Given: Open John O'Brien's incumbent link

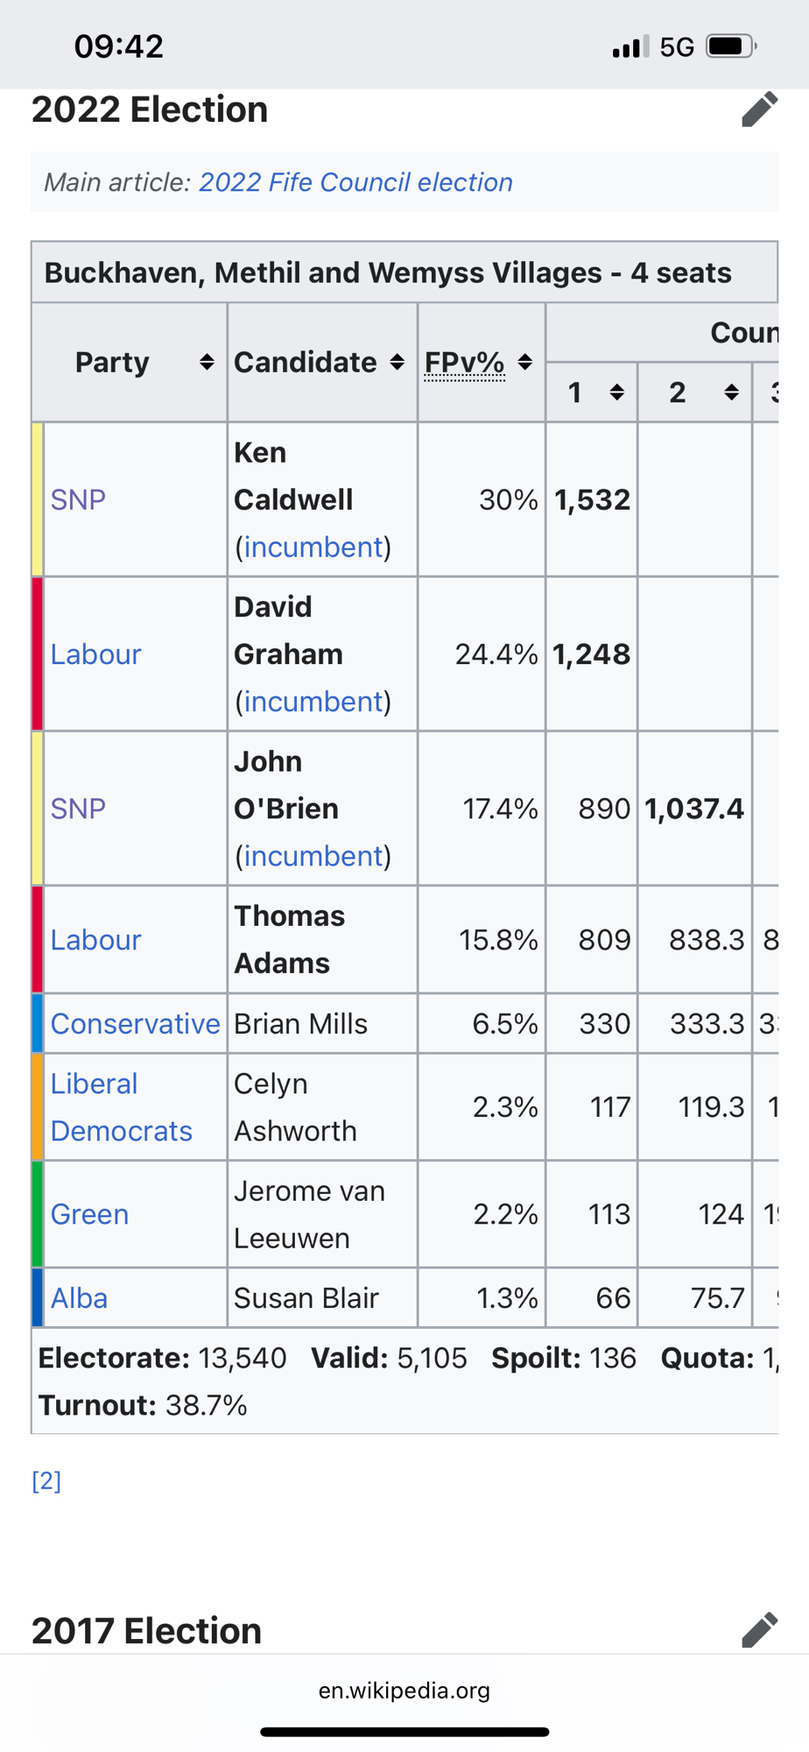Looking at the screenshot, I should 313,856.
